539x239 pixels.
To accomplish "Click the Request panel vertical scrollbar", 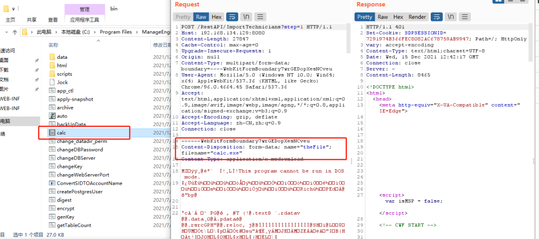I will [348, 39].
